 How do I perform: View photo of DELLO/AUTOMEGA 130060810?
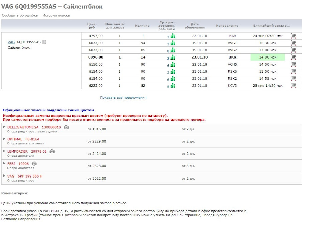point(66,127)
